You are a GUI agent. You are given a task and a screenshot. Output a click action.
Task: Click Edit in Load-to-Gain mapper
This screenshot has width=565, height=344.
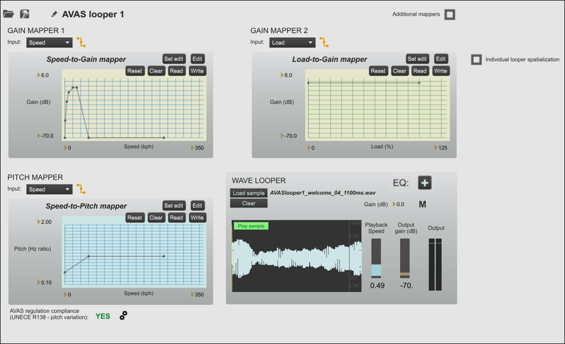[440, 59]
